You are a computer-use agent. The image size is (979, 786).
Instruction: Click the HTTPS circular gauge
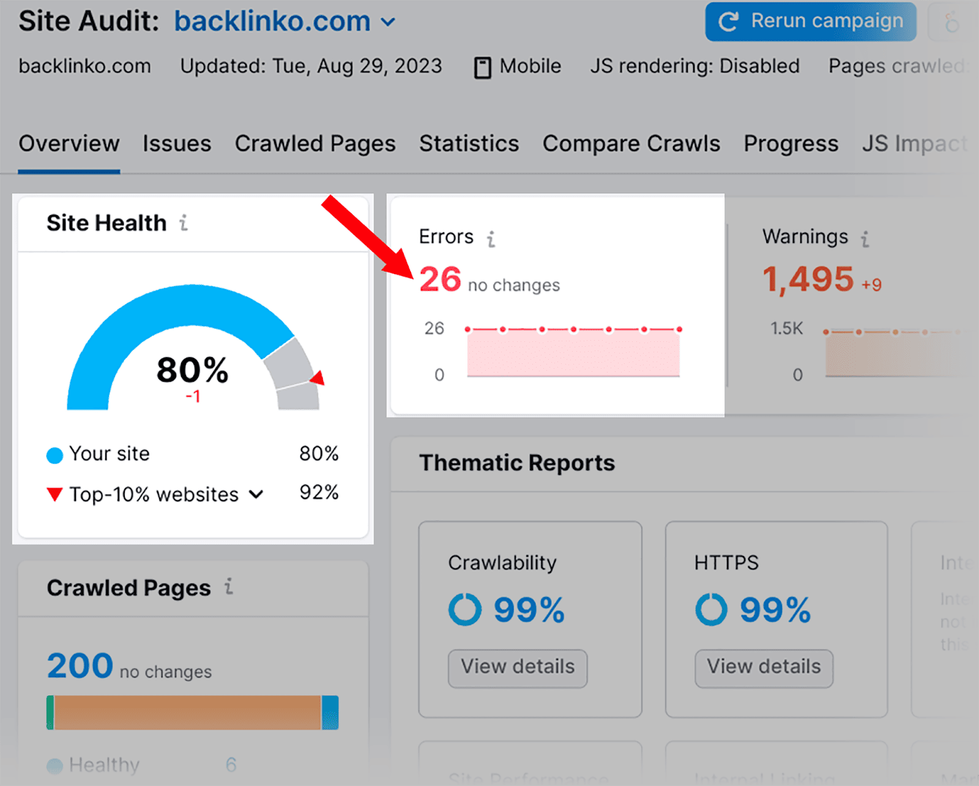(x=710, y=609)
